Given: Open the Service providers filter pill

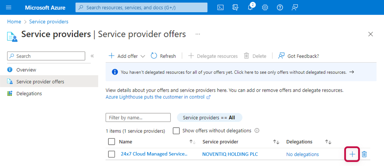Looking at the screenshot, I should (x=209, y=118).
